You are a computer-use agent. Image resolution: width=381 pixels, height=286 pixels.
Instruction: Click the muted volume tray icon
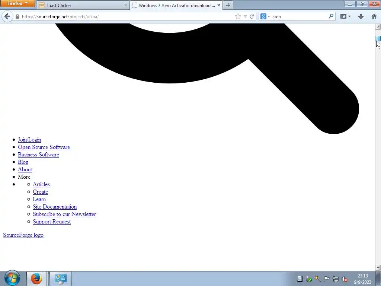[344, 279]
